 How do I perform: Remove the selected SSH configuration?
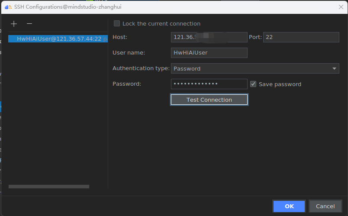click(x=29, y=24)
